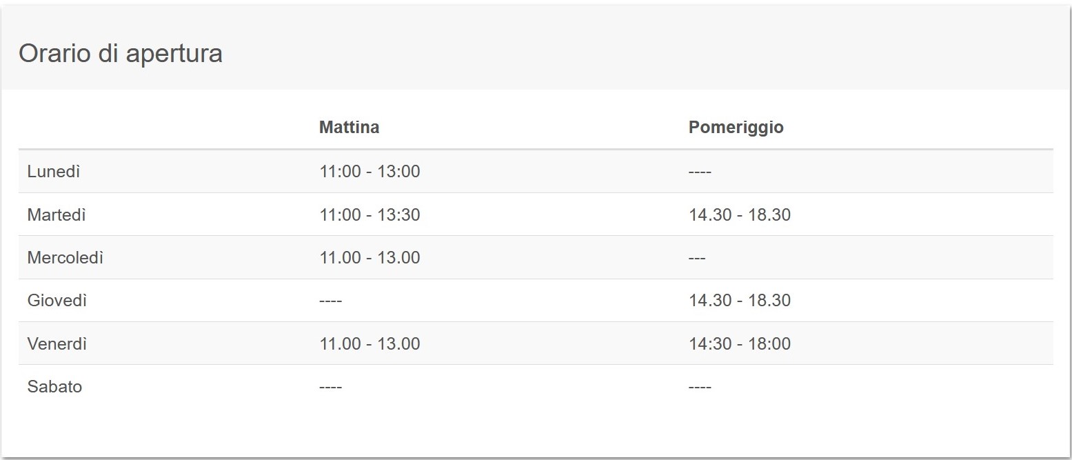Select Venerdì afternoon hours 14:30 - 18:00
The width and height of the screenshot is (1072, 460).
click(x=740, y=344)
